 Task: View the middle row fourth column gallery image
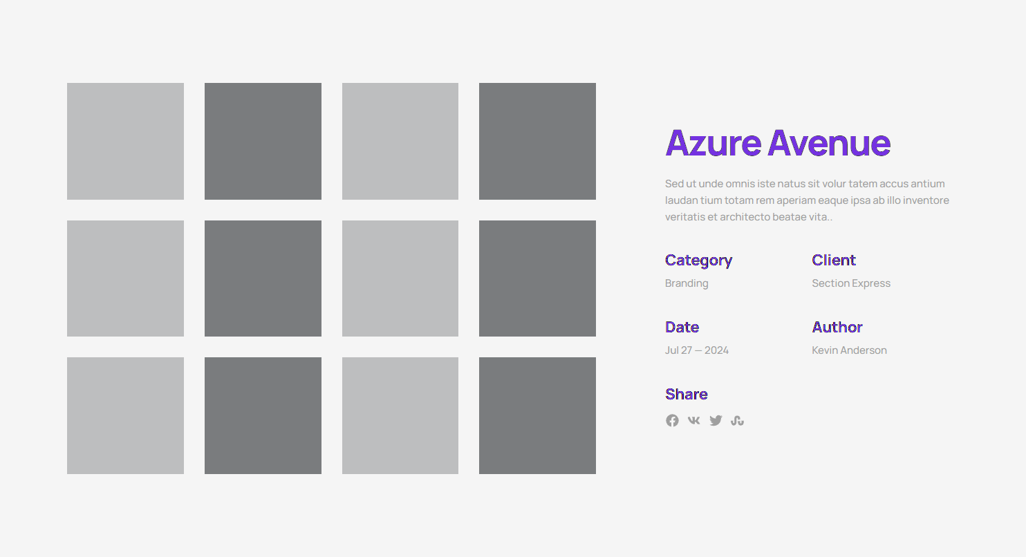pos(537,278)
